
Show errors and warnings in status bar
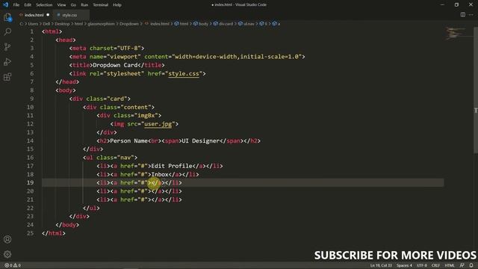(13, 265)
